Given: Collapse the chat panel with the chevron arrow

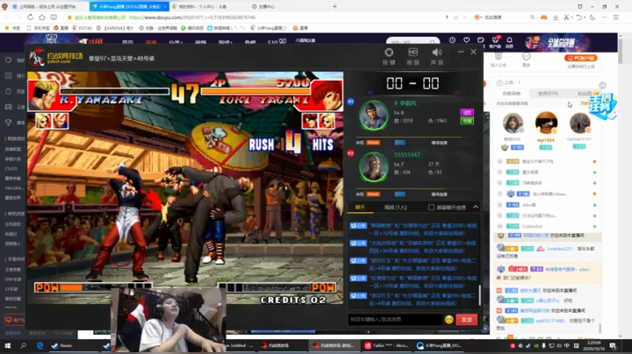Looking at the screenshot, I should (476, 207).
